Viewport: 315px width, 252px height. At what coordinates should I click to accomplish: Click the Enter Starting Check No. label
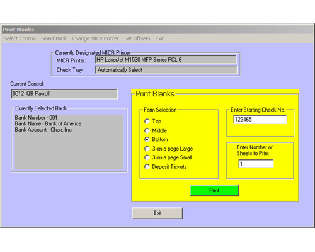[x=258, y=110]
